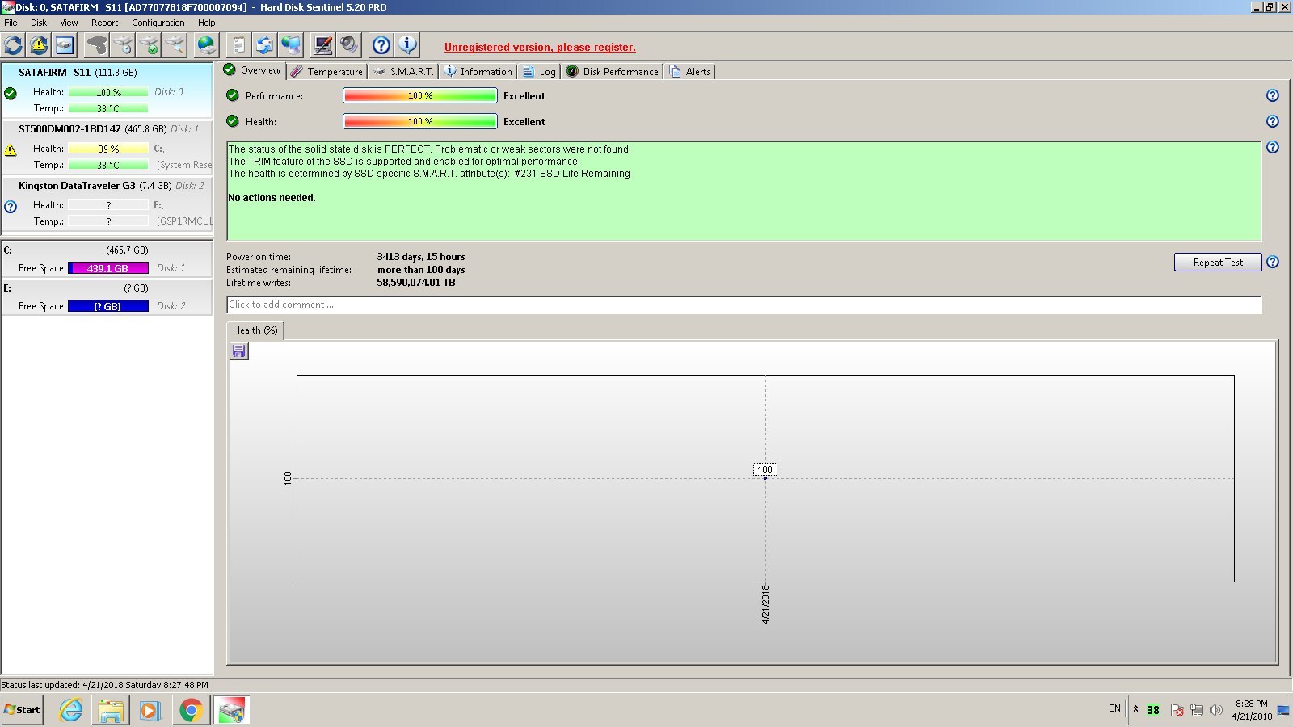1293x727 pixels.
Task: Open Internet Explorer from taskbar
Action: [x=71, y=710]
